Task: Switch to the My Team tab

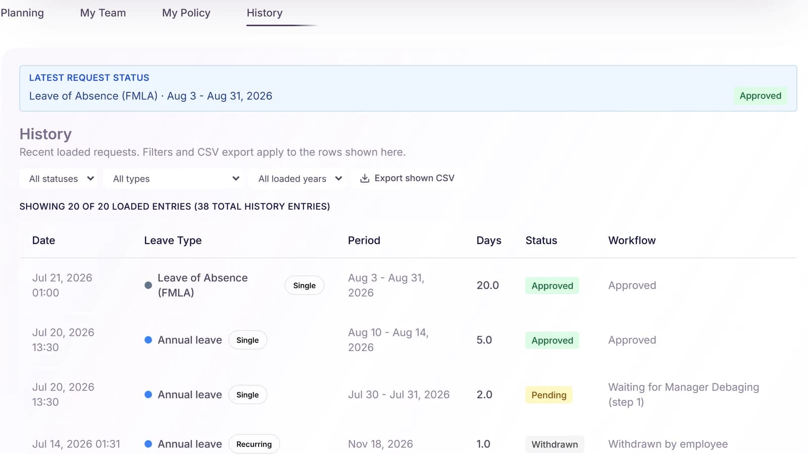Action: tap(103, 13)
